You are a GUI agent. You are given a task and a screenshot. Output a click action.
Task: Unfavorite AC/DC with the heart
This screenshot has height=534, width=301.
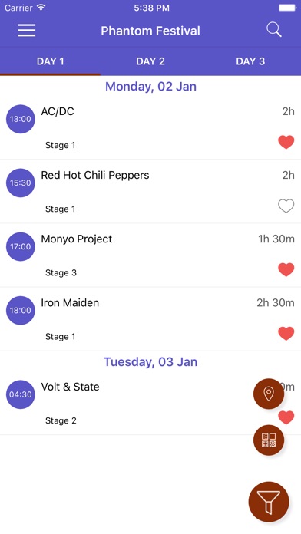point(286,142)
